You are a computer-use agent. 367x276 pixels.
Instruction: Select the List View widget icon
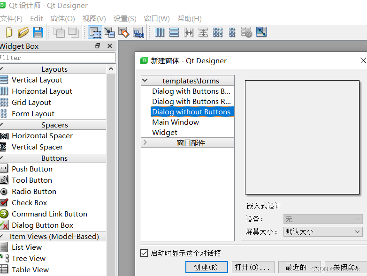point(4,247)
